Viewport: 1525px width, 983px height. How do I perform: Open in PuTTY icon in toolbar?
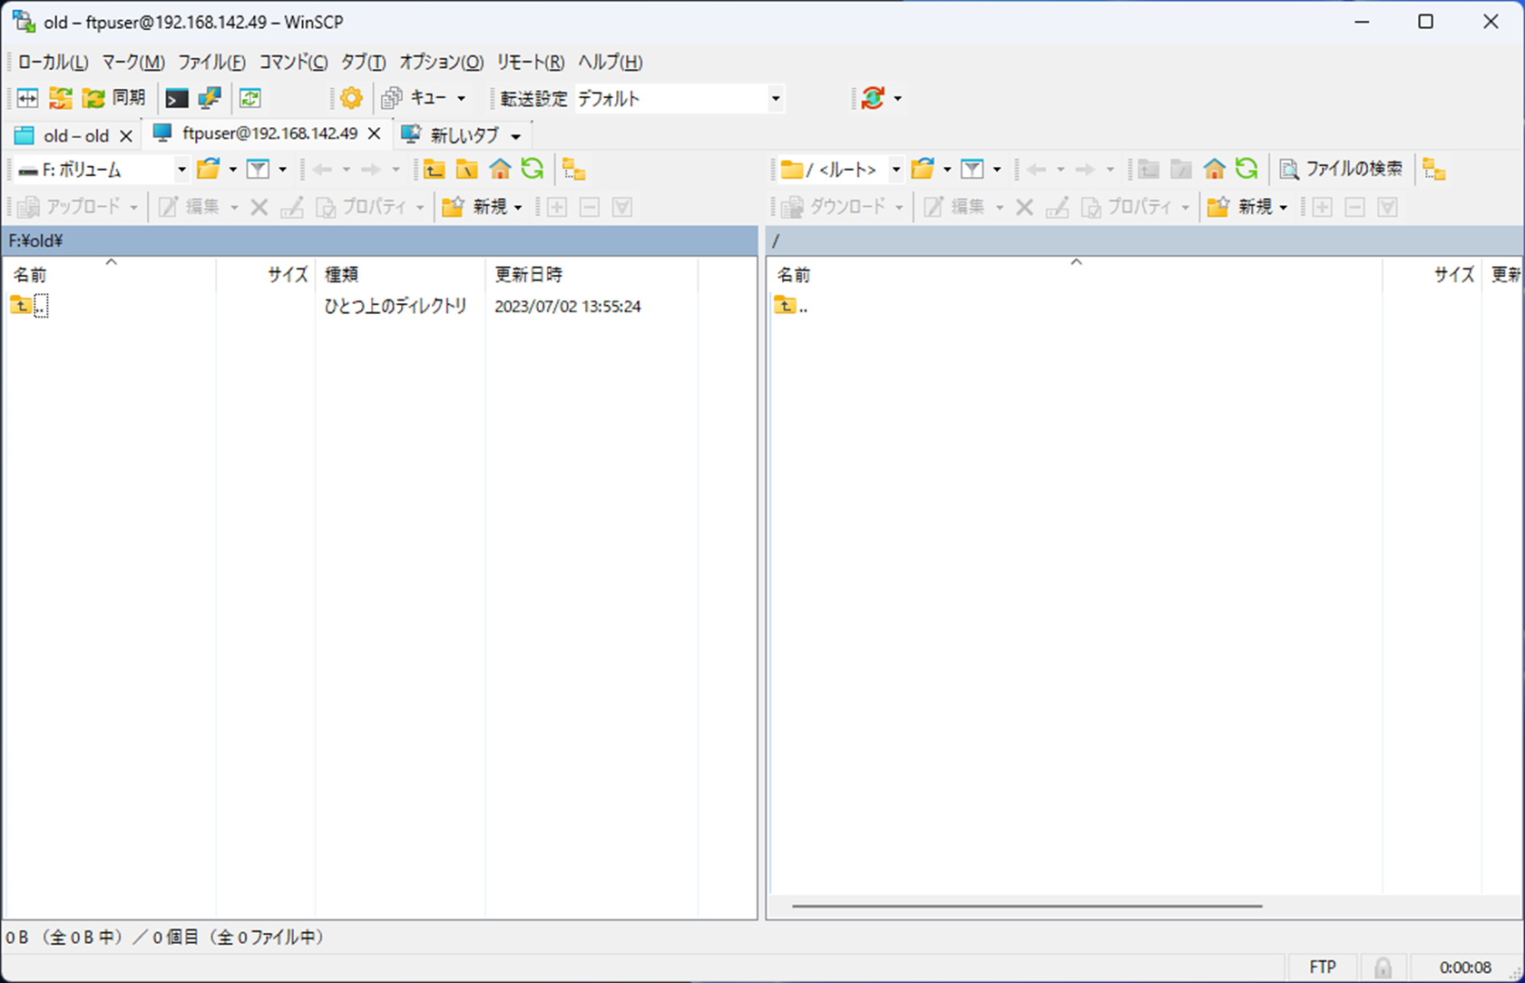[x=210, y=98]
